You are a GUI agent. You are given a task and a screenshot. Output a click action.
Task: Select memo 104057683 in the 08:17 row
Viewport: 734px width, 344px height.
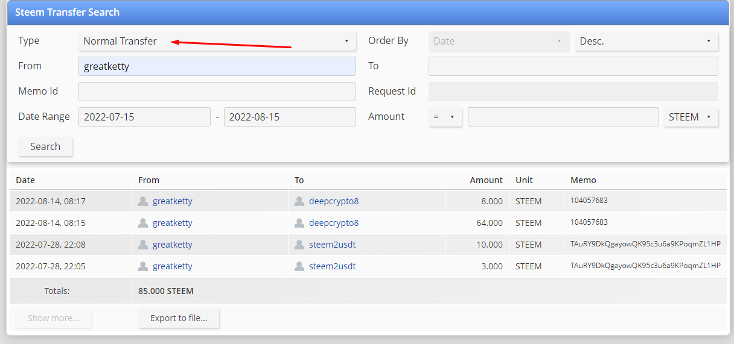pos(589,201)
